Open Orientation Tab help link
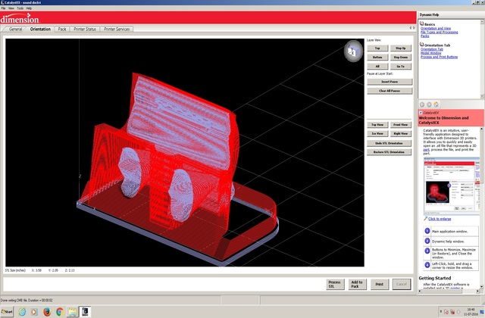Viewport: 485px width, 318px height. [x=432, y=49]
